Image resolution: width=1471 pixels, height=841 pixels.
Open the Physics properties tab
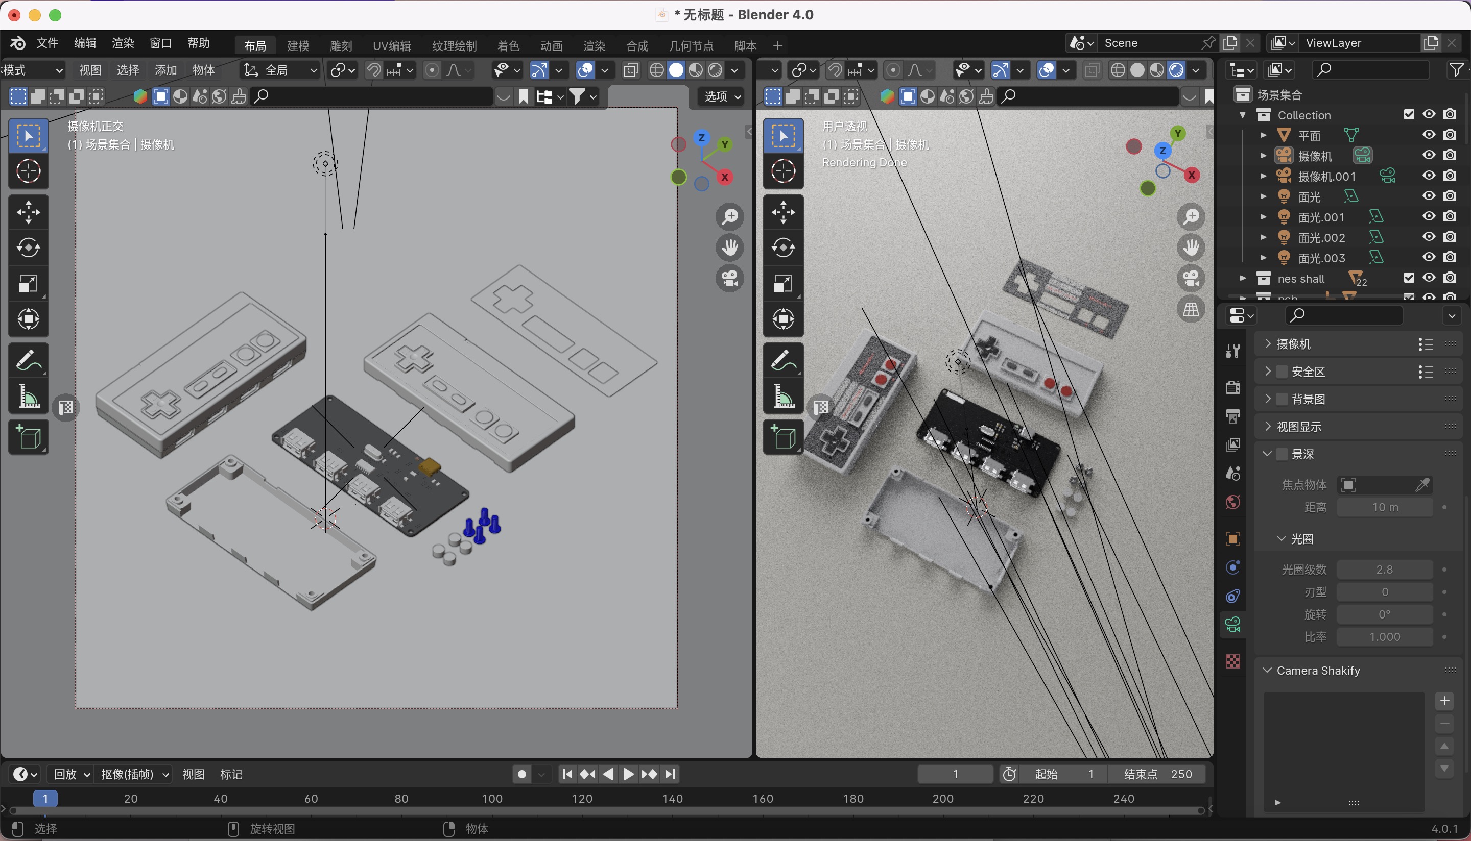1233,568
